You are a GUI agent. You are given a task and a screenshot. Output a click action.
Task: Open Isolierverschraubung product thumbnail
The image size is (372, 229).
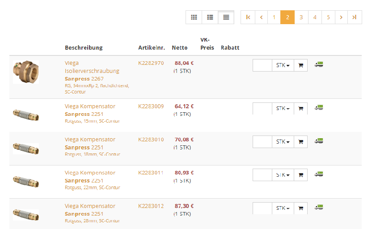pyautogui.click(x=26, y=72)
